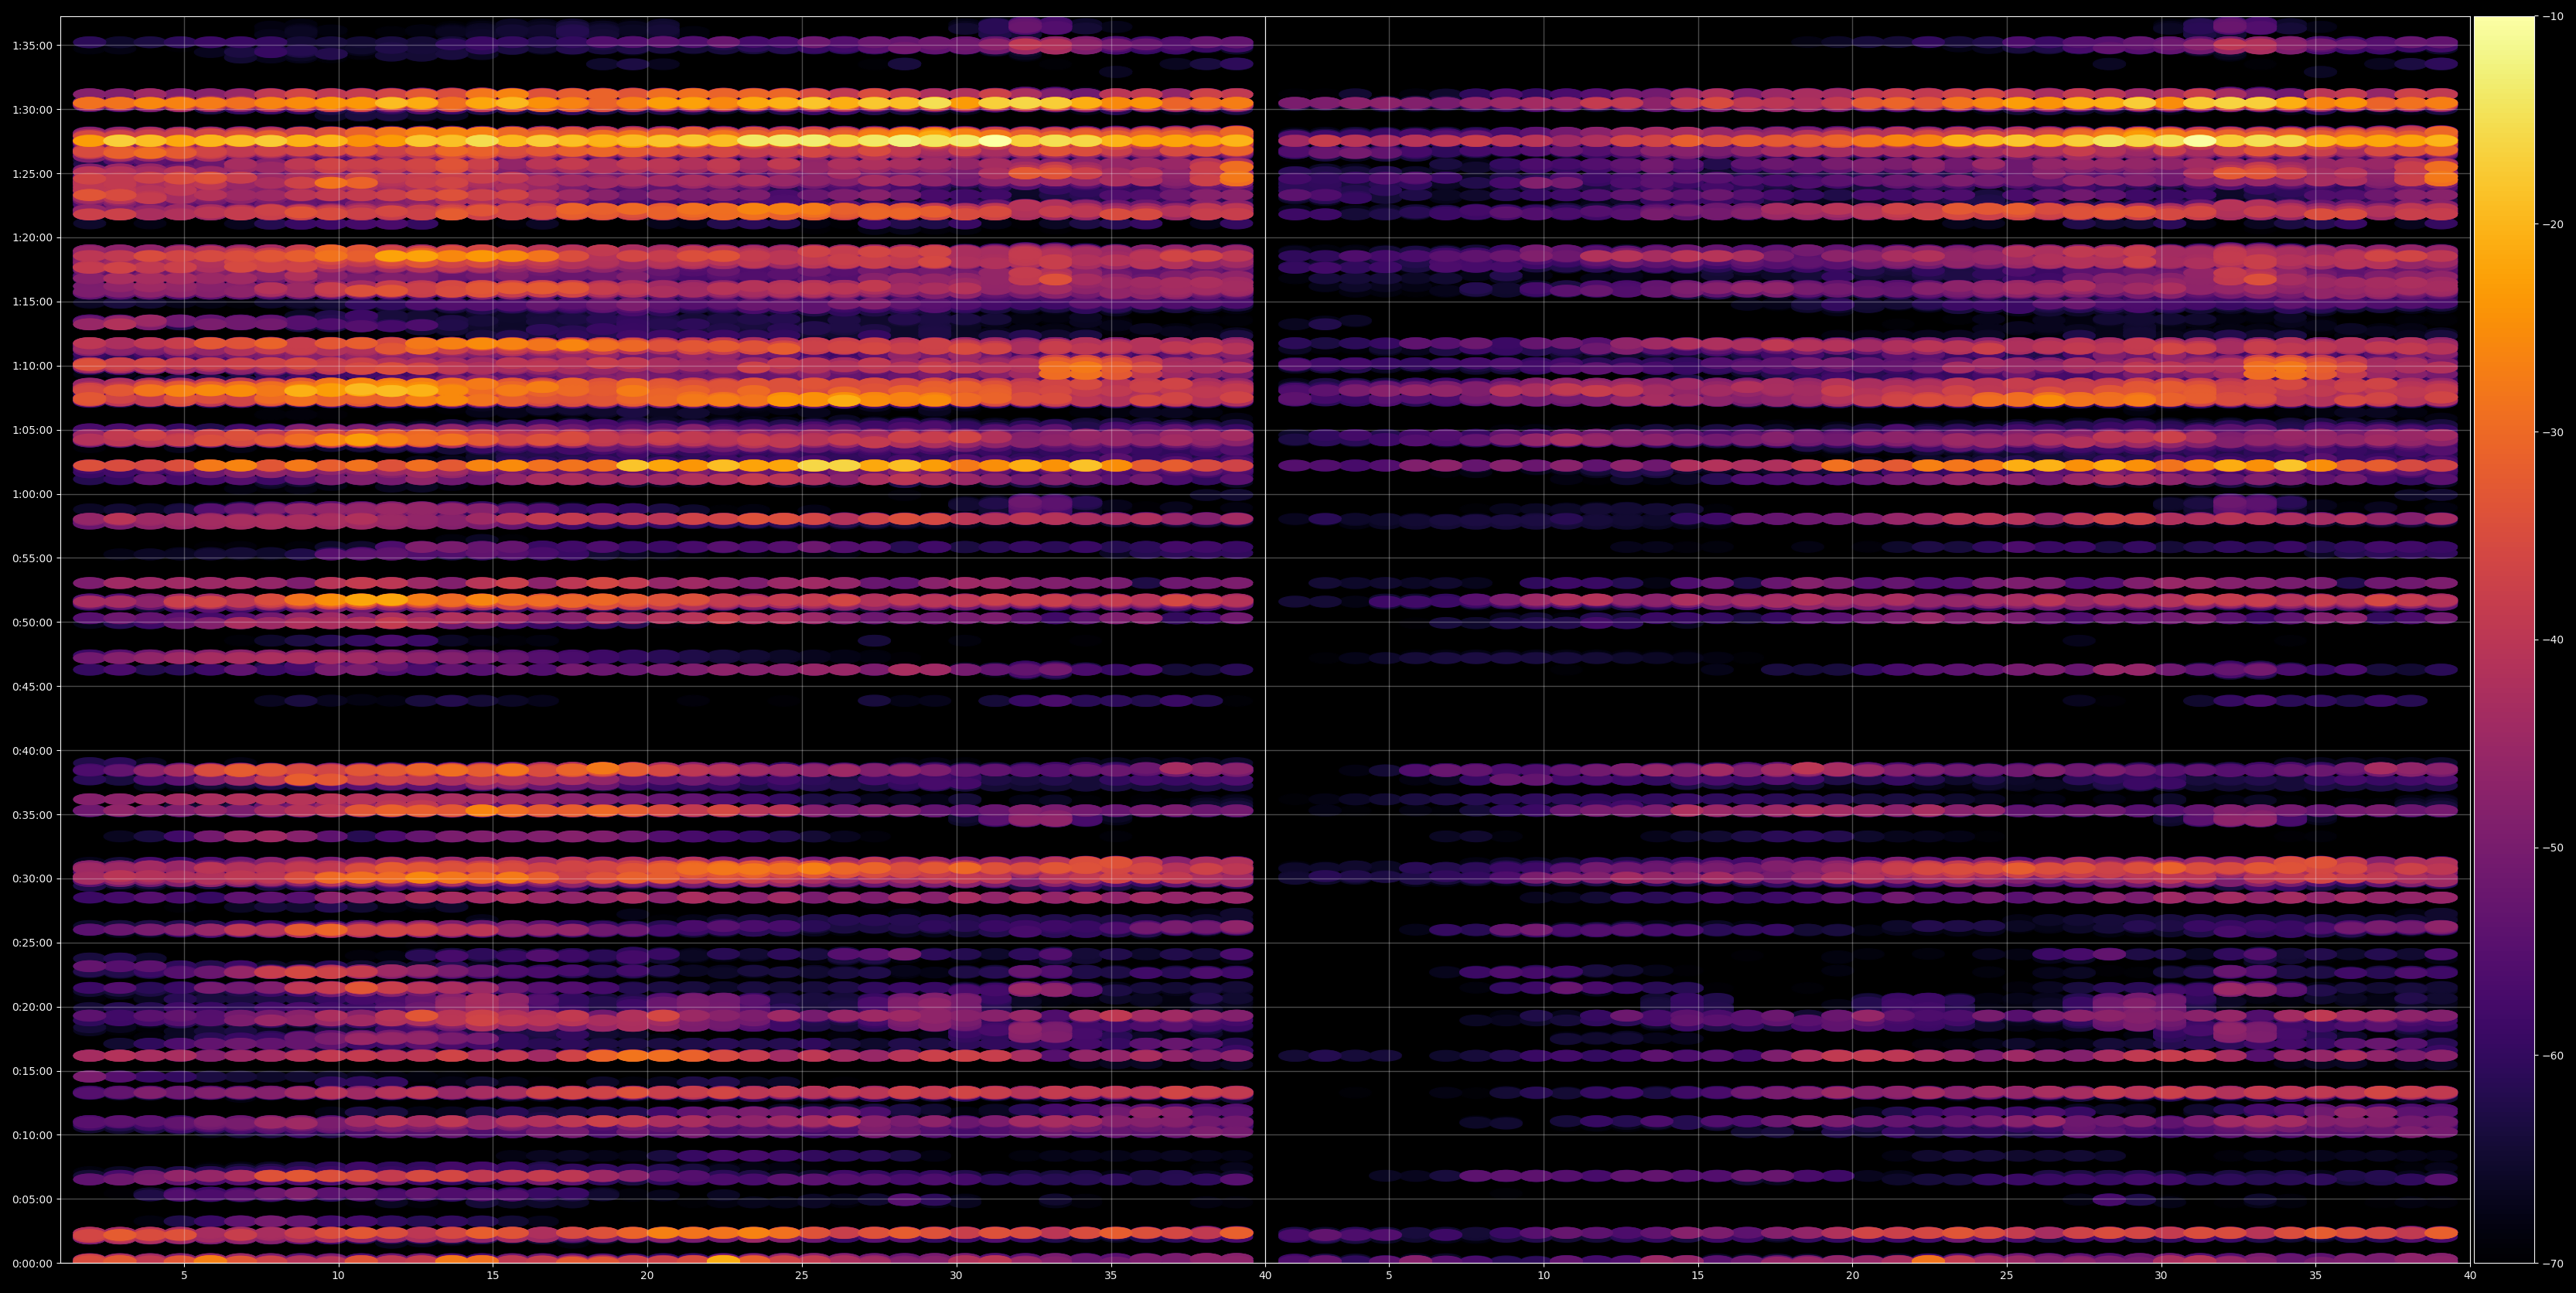The height and width of the screenshot is (1293, 2576).
Task: Click the −70 colorbar tick label
Action: click(x=2553, y=1264)
